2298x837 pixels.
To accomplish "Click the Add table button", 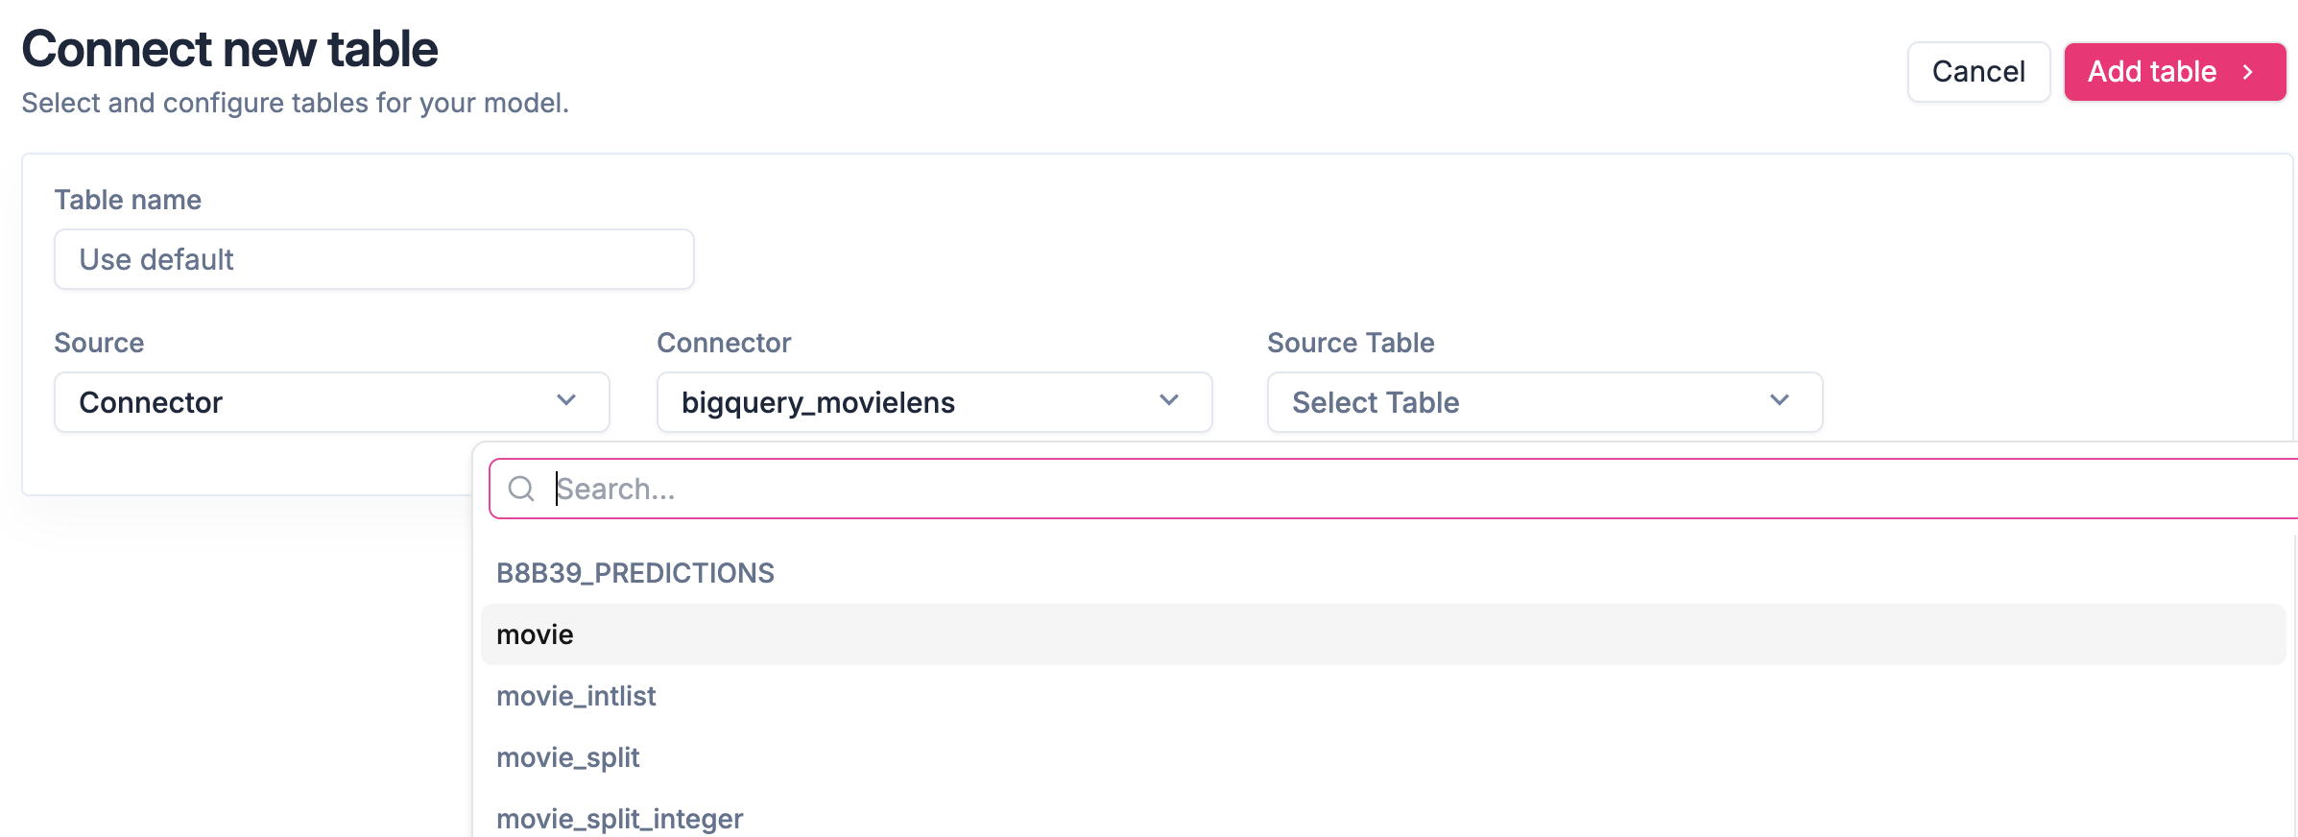I will (2174, 72).
